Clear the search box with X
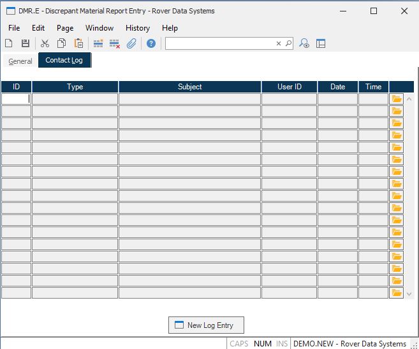The image size is (419, 349). click(278, 43)
